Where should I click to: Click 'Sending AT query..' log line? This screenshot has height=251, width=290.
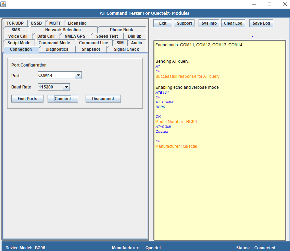[173, 61]
